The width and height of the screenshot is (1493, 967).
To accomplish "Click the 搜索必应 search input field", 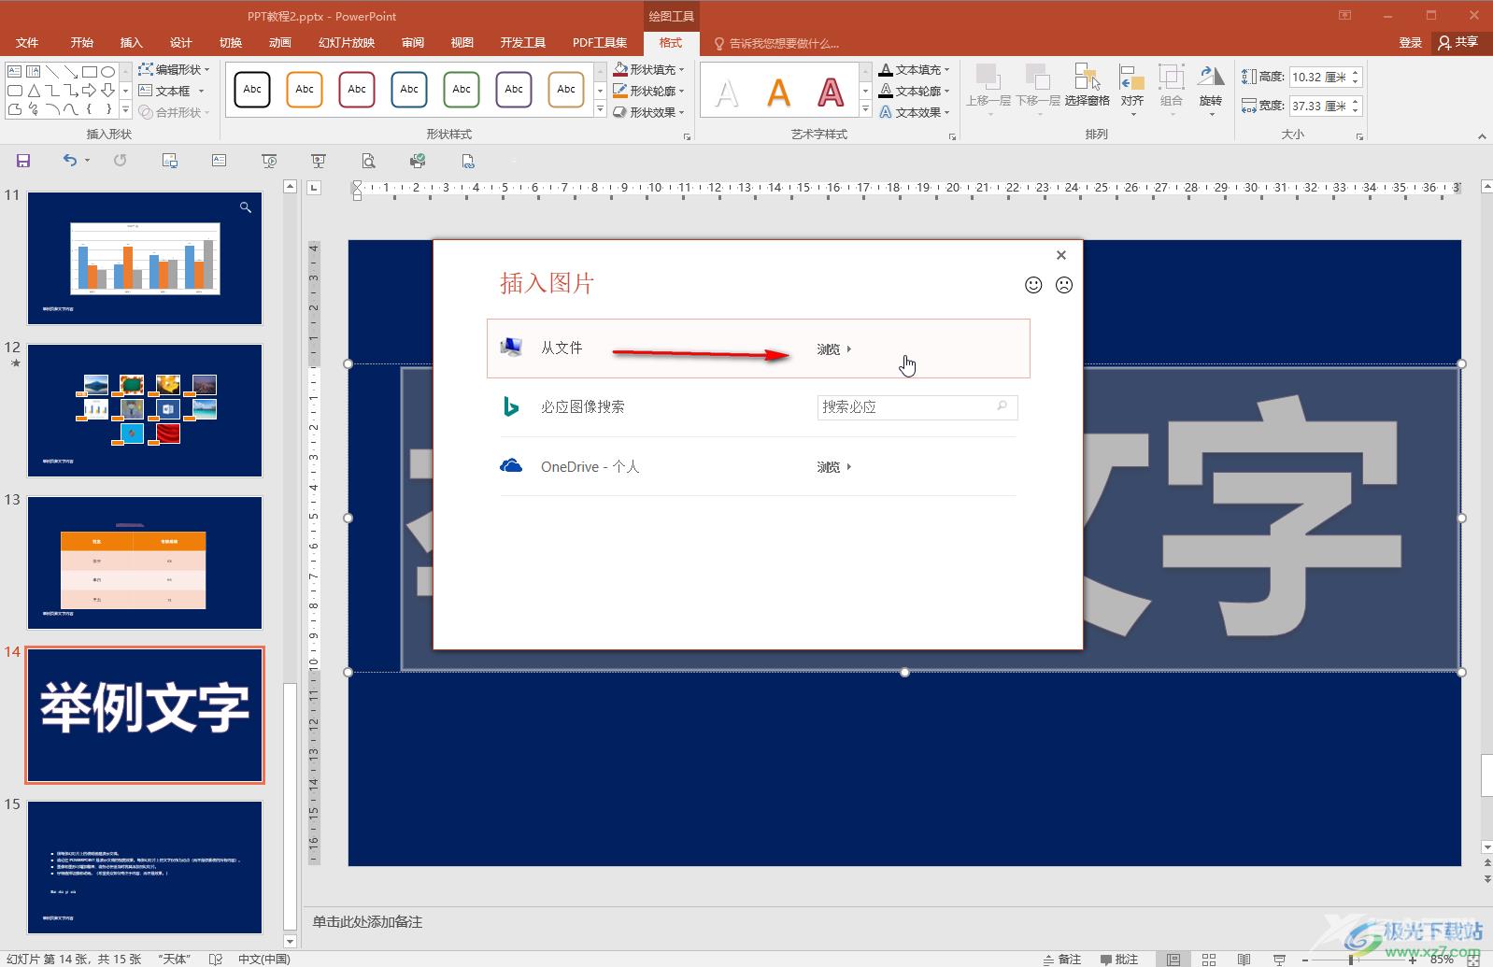I will click(x=917, y=407).
